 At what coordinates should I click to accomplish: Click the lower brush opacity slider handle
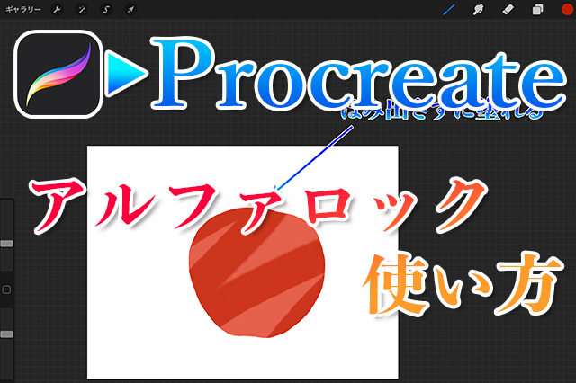click(6, 334)
